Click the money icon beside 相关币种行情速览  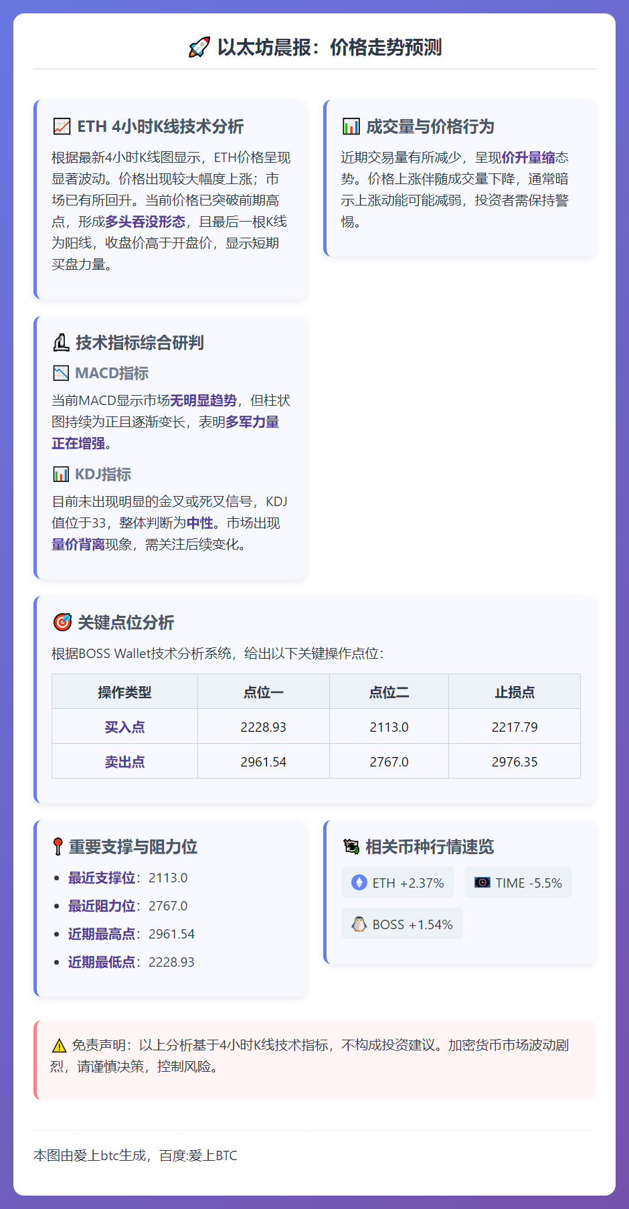tap(351, 847)
